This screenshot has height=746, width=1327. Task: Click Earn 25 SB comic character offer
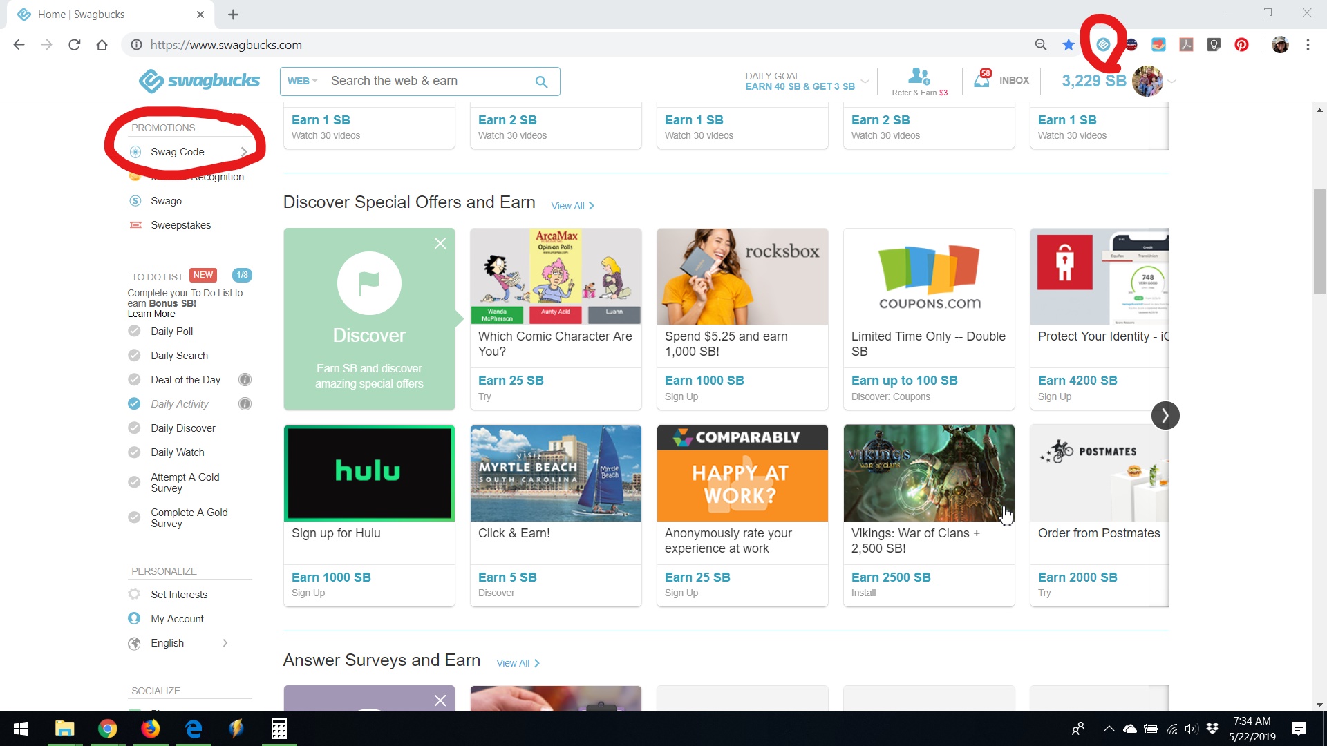(x=511, y=381)
